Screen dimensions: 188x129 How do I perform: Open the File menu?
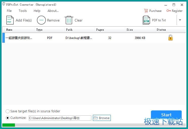tap(9, 11)
